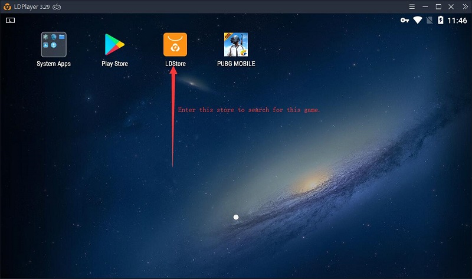This screenshot has width=472, height=279.
Task: Open the gamepad controller icon in title bar
Action: (x=57, y=7)
